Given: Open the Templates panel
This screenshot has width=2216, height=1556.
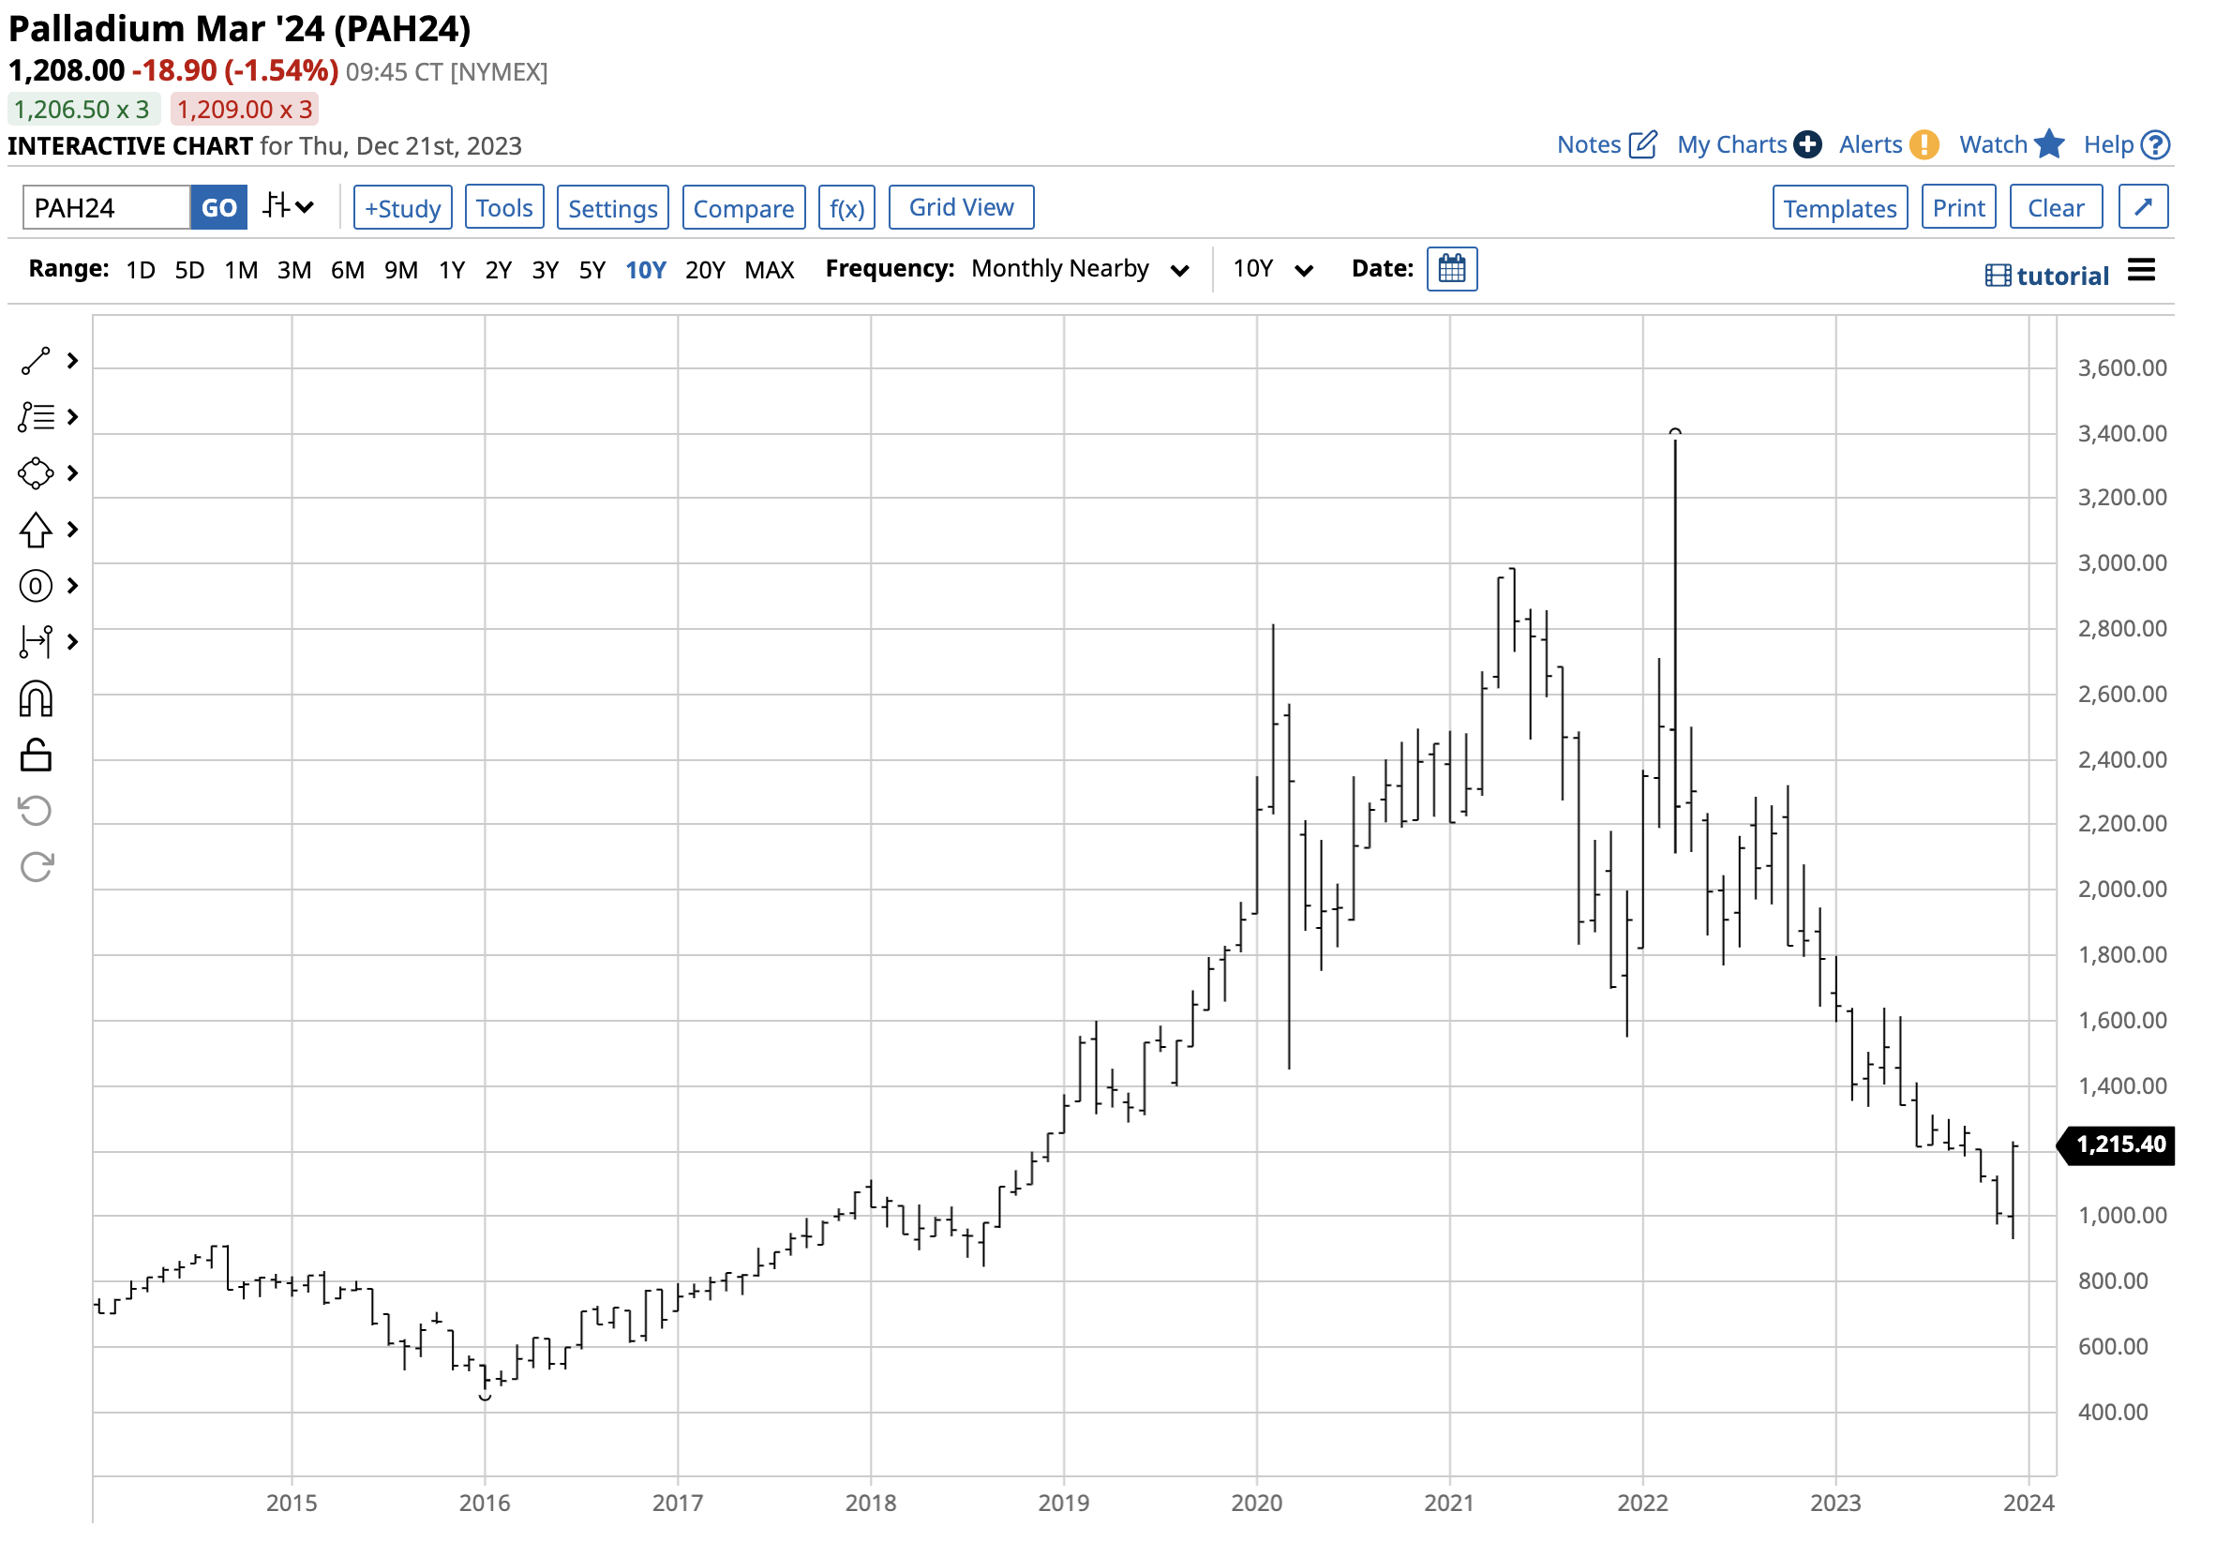Looking at the screenshot, I should (x=1839, y=206).
